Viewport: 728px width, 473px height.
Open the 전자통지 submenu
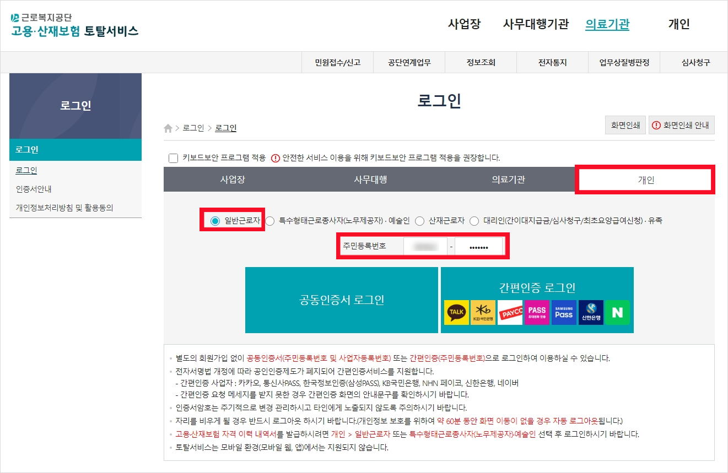(x=552, y=62)
